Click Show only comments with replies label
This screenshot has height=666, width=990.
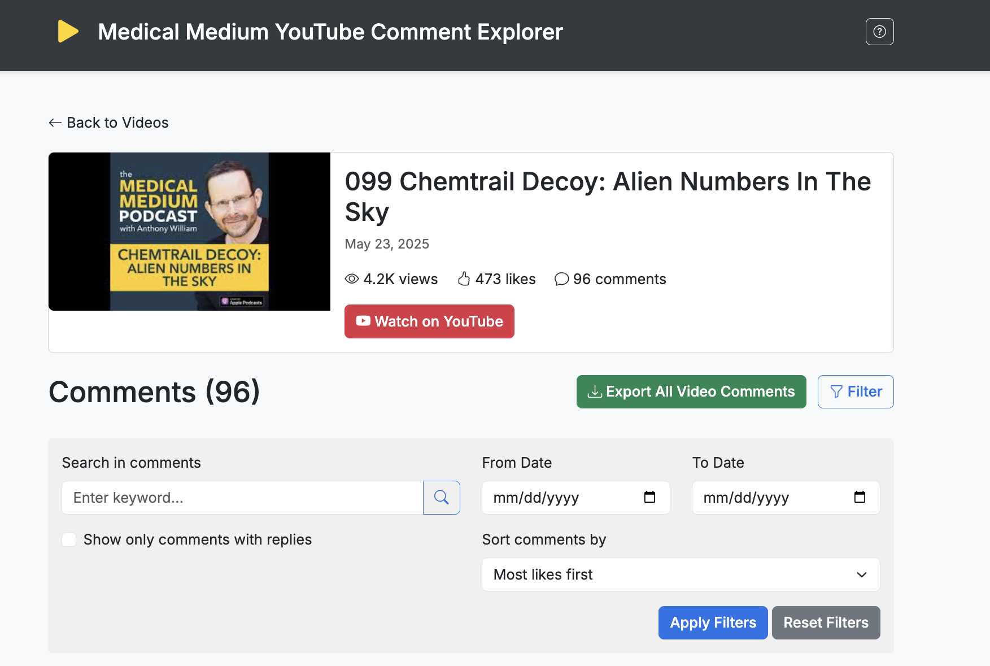pos(198,539)
